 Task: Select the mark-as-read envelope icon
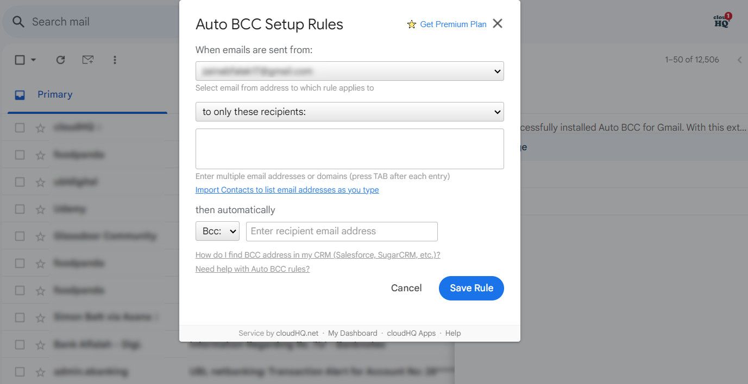point(87,60)
